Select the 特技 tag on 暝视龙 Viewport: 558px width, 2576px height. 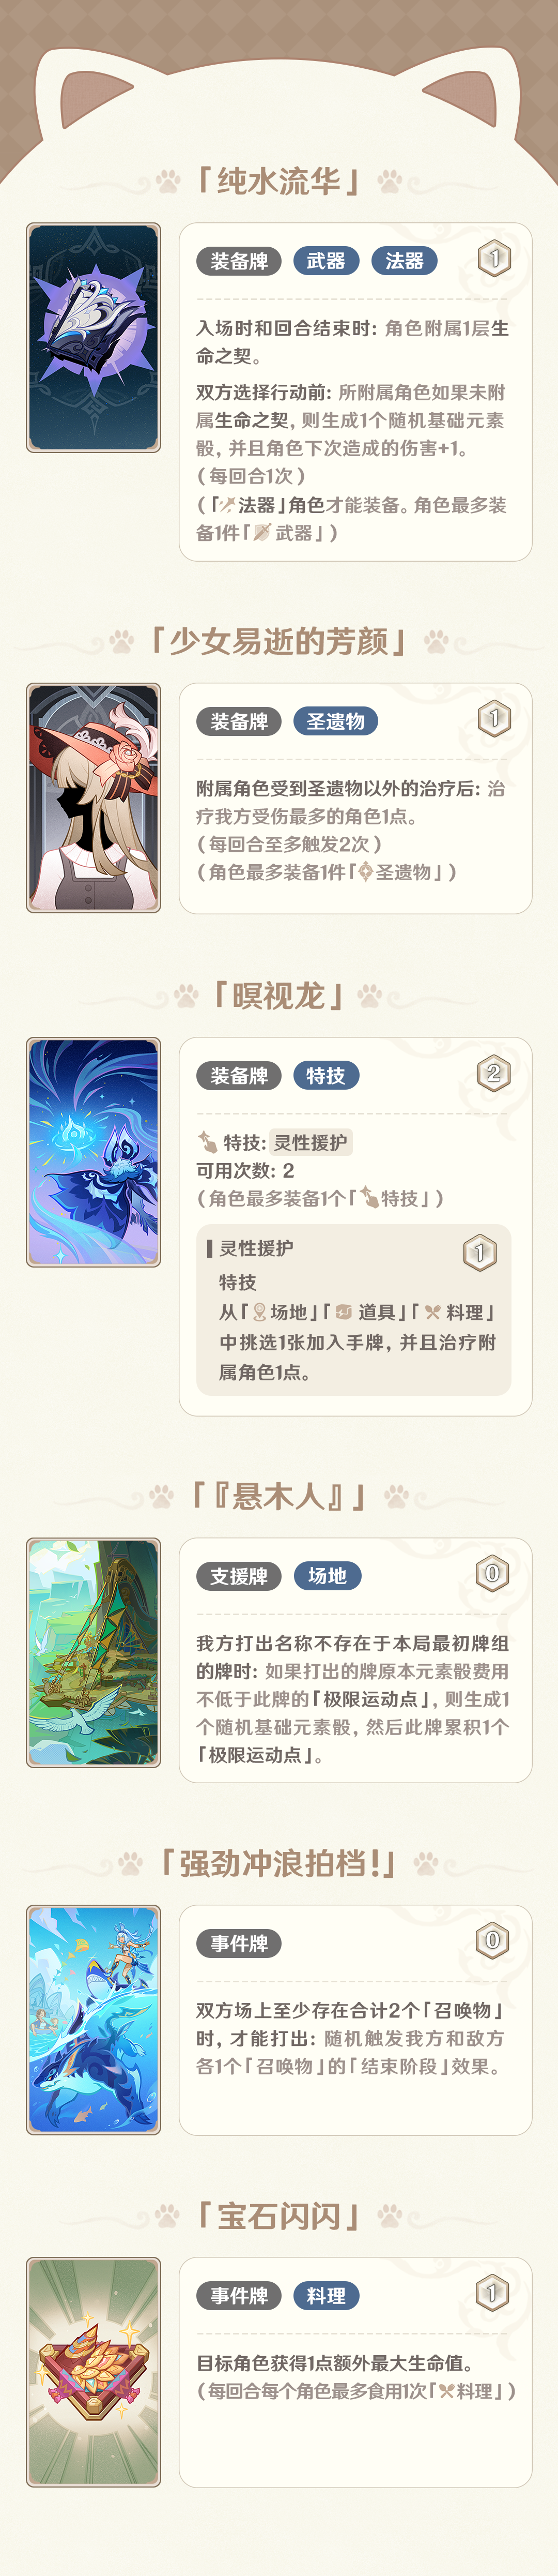(x=326, y=1075)
